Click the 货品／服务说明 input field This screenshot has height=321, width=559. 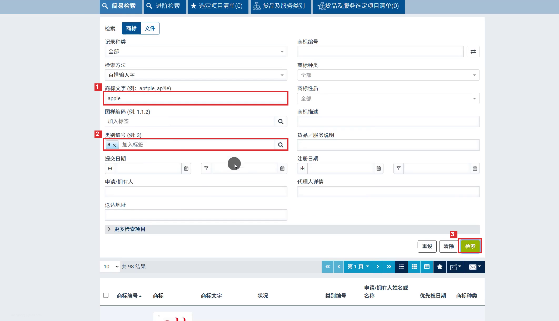[388, 145]
